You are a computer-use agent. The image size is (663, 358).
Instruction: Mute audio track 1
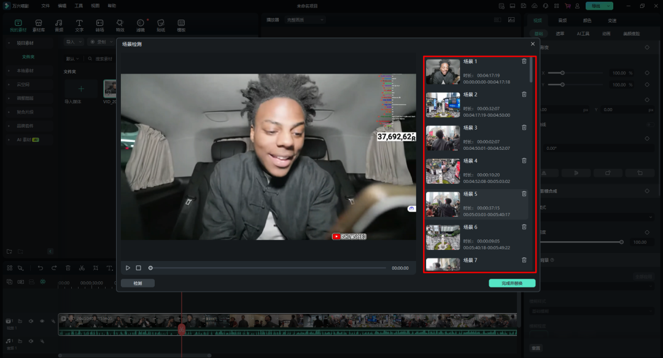pos(31,341)
